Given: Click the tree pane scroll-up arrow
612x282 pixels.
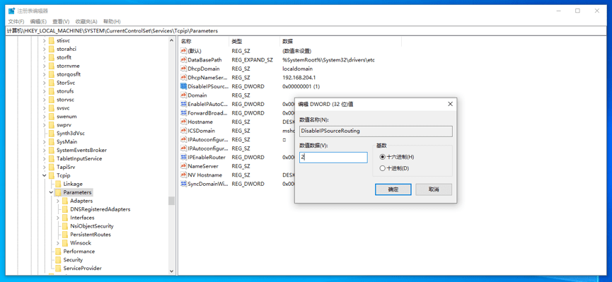Looking at the screenshot, I should [171, 40].
